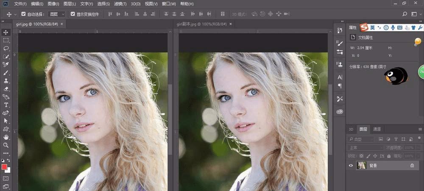This screenshot has width=424, height=191.
Task: Choose the Clone Stamp tool
Action: point(6,80)
